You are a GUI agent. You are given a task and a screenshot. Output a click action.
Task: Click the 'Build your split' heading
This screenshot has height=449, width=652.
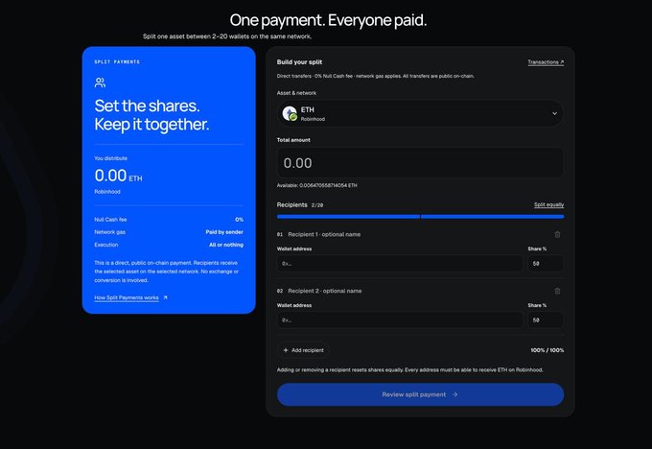point(299,62)
